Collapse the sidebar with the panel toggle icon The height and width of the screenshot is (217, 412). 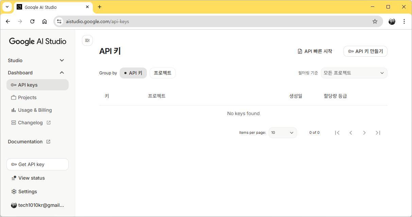87,40
